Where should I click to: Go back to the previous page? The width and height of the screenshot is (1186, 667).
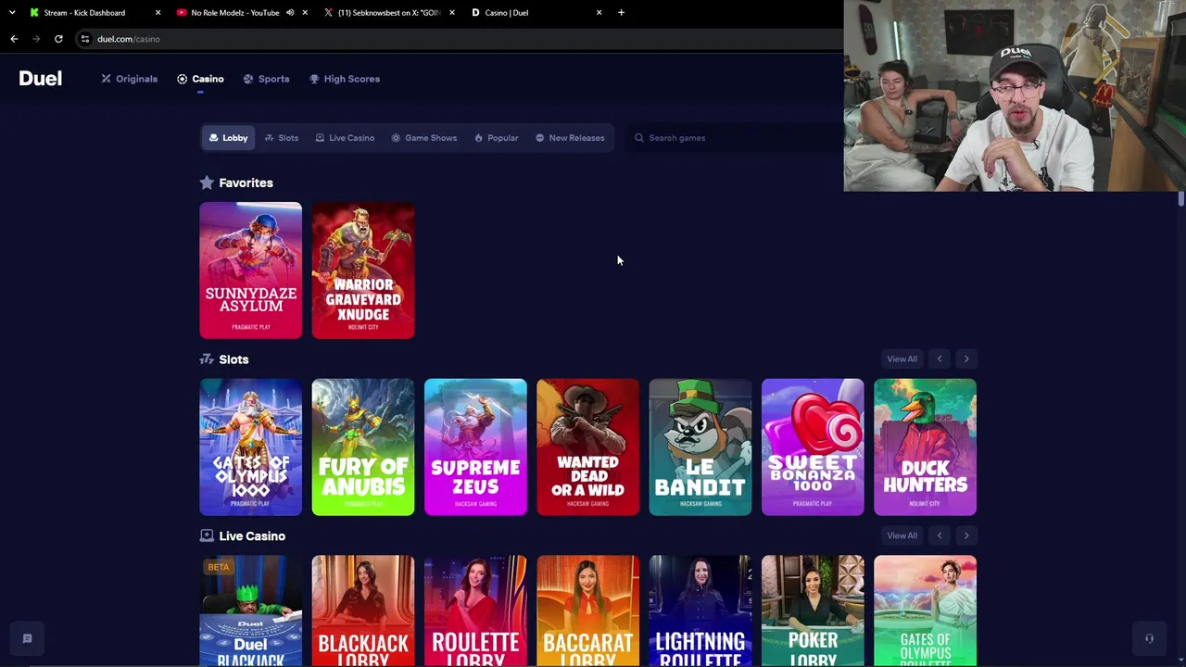[x=14, y=39]
